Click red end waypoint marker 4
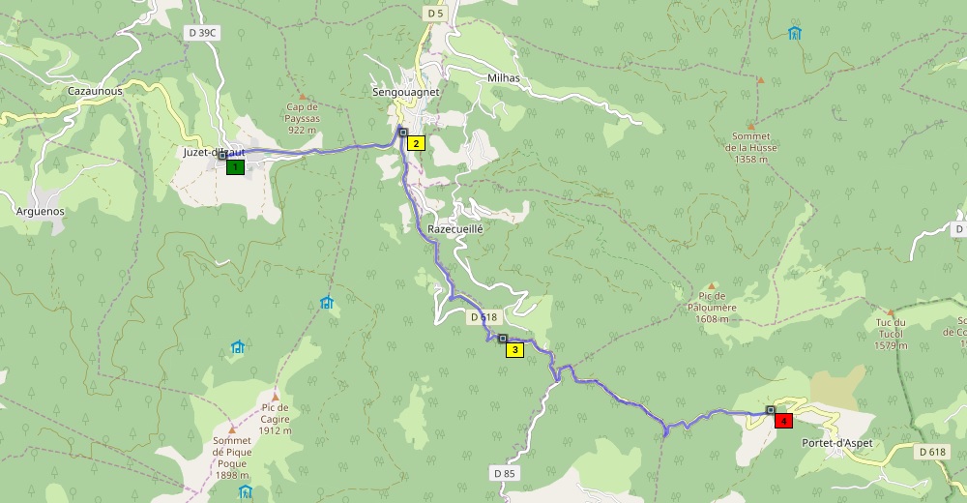Image resolution: width=967 pixels, height=503 pixels. (783, 421)
